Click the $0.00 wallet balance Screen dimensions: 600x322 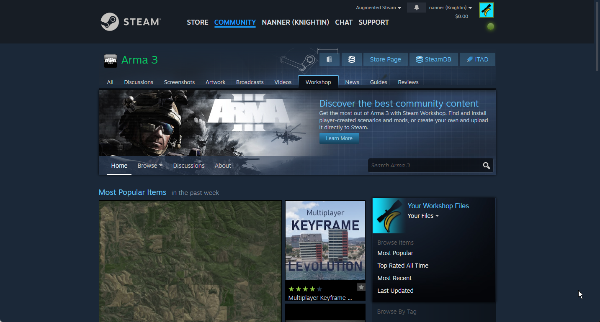tap(462, 16)
